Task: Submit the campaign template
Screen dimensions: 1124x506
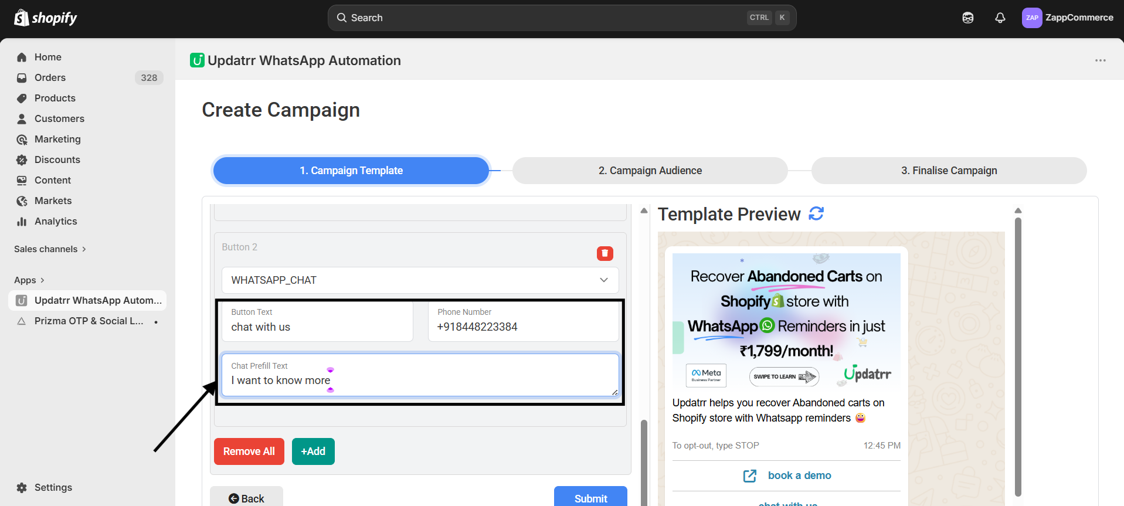Action: [x=590, y=498]
